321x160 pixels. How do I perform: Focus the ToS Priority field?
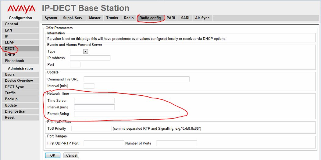coord(91,128)
